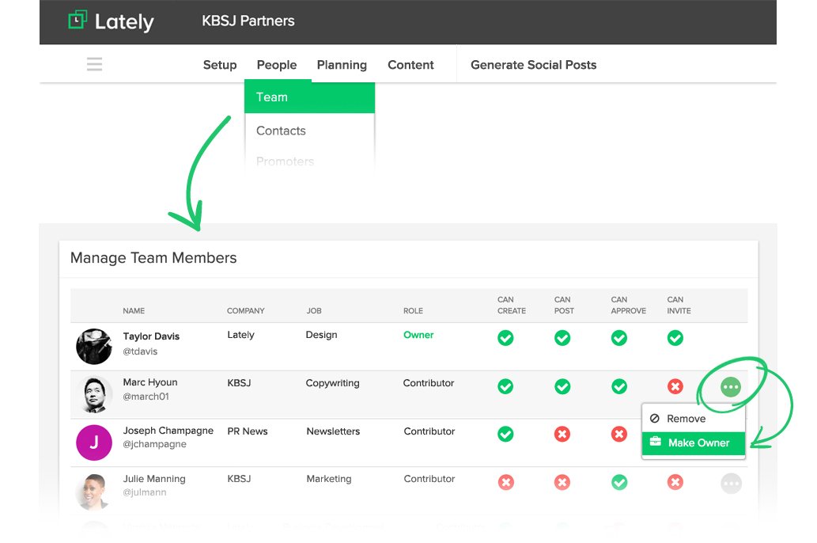The height and width of the screenshot is (543, 817).
Task: Click the PR News company cell
Action: tap(248, 431)
